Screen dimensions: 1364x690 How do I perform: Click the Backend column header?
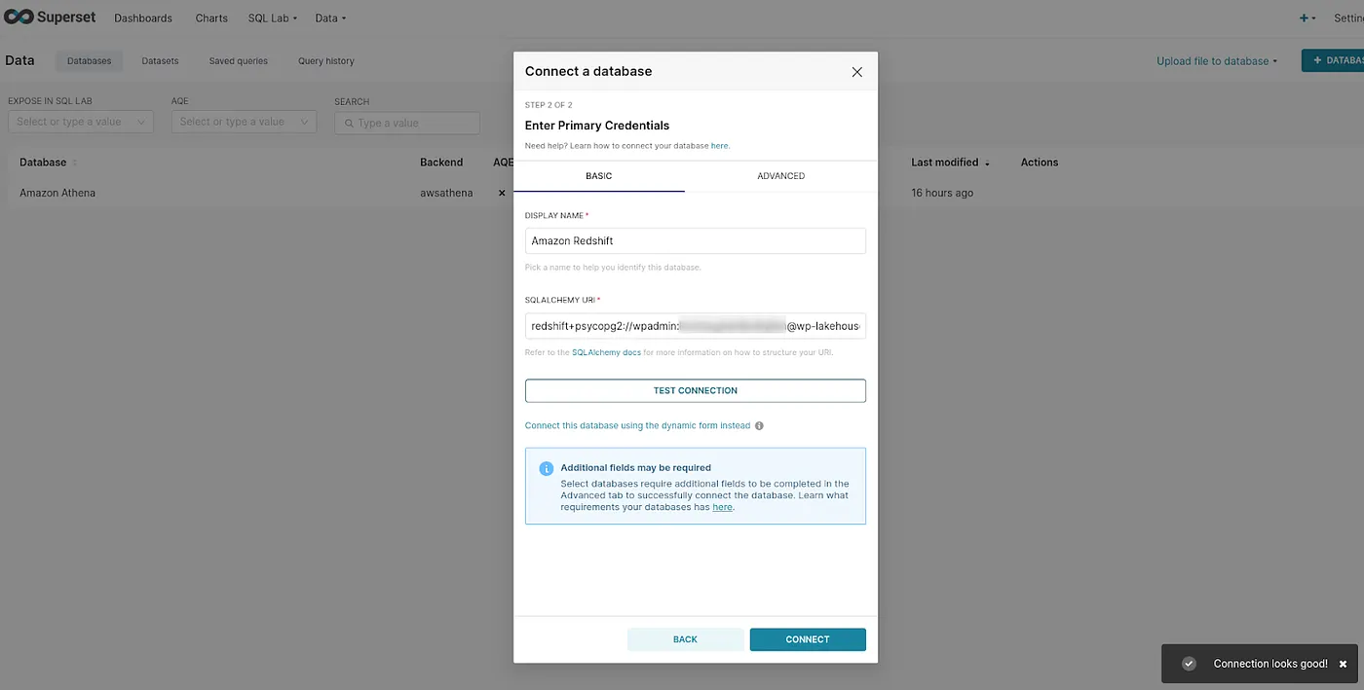coord(441,163)
